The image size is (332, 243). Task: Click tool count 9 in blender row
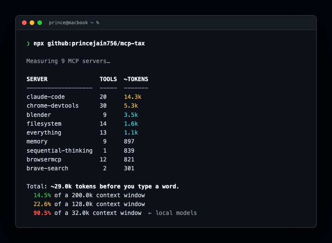tap(105, 115)
